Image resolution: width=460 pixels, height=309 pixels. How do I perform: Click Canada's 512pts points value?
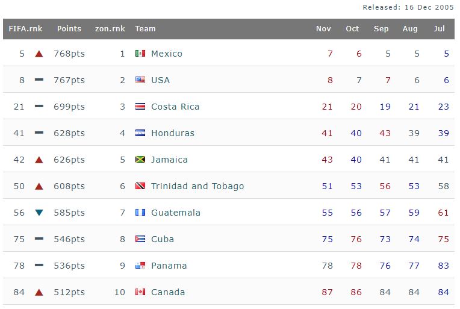tap(69, 292)
